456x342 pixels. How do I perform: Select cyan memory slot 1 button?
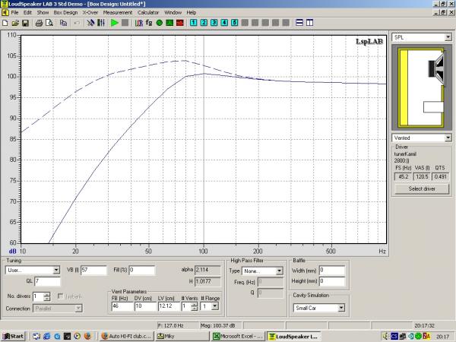click(x=194, y=24)
